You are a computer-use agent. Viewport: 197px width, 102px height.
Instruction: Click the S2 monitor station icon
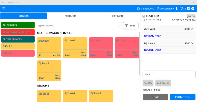[x=181, y=9]
